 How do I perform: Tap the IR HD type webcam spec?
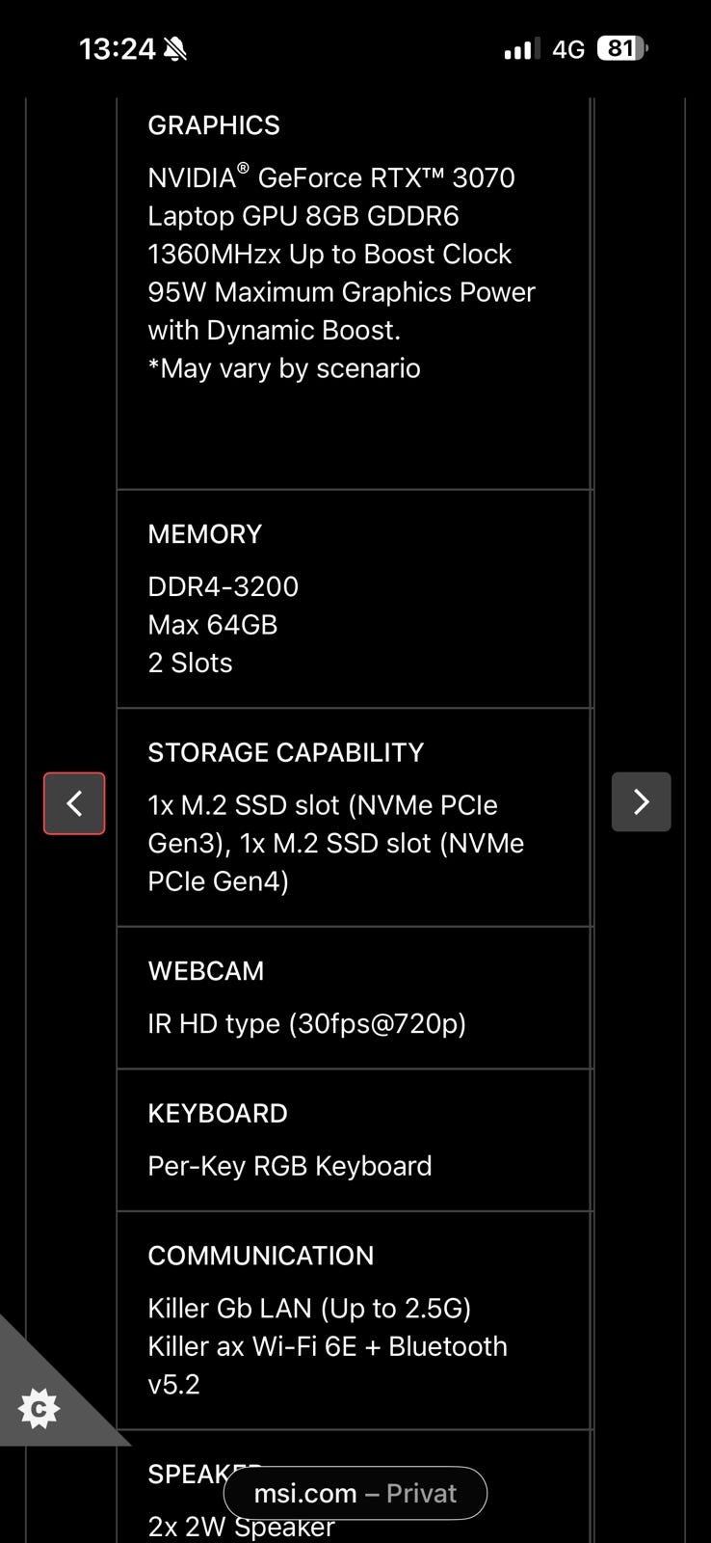[x=307, y=1023]
